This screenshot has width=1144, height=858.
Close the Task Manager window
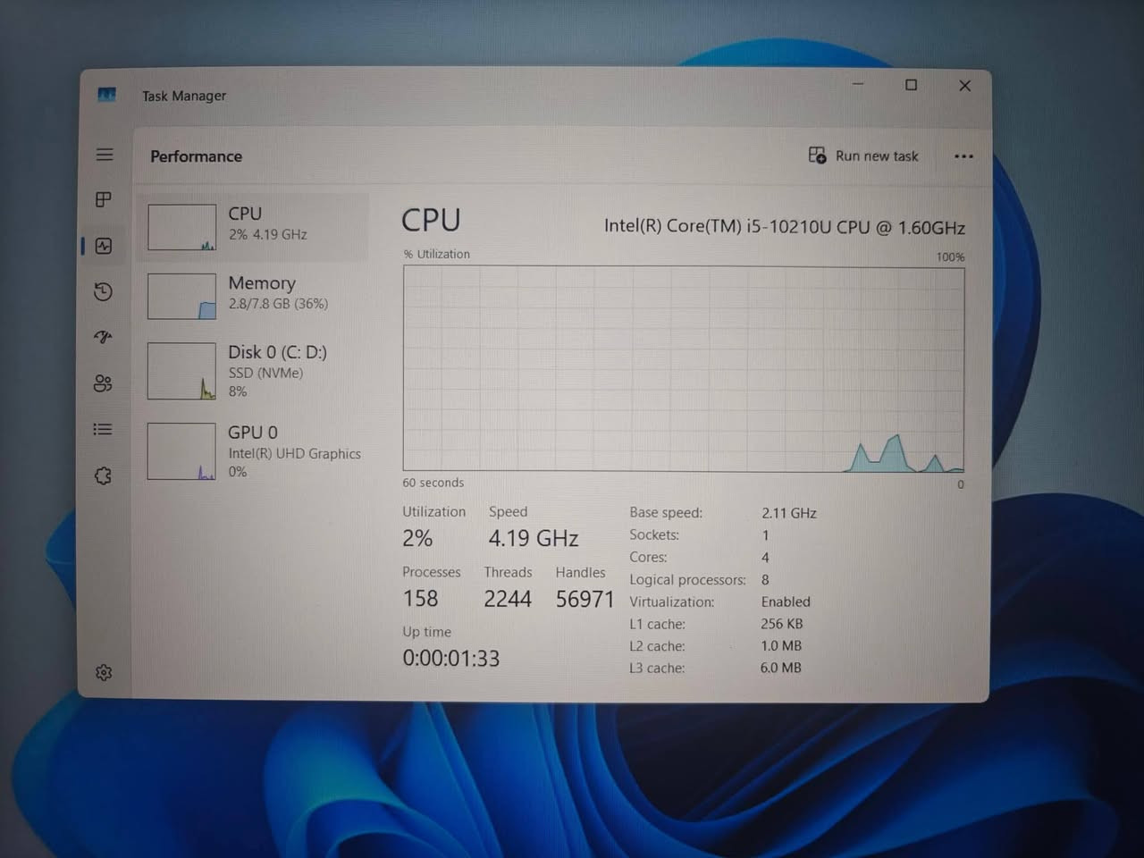[x=964, y=86]
